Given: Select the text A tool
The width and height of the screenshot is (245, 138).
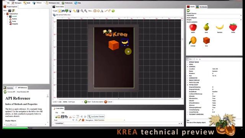Looking at the screenshot, I should tap(102, 11).
